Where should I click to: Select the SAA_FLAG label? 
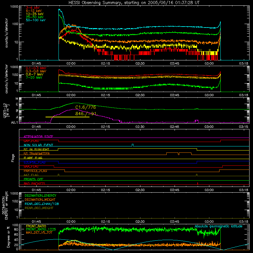tap(31, 167)
